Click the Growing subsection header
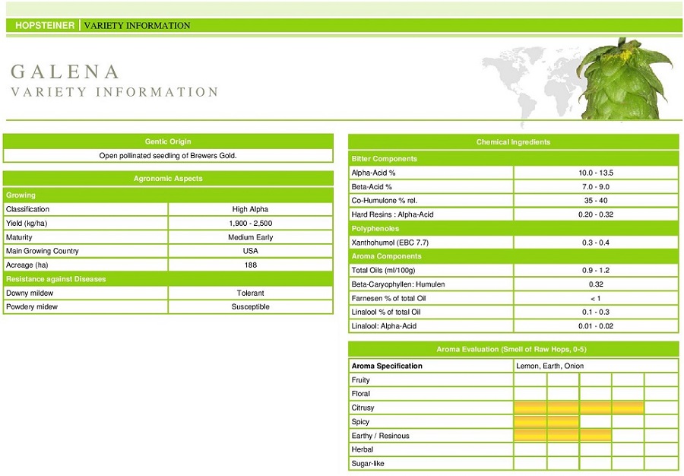This screenshot has width=684, height=476. 168,195
